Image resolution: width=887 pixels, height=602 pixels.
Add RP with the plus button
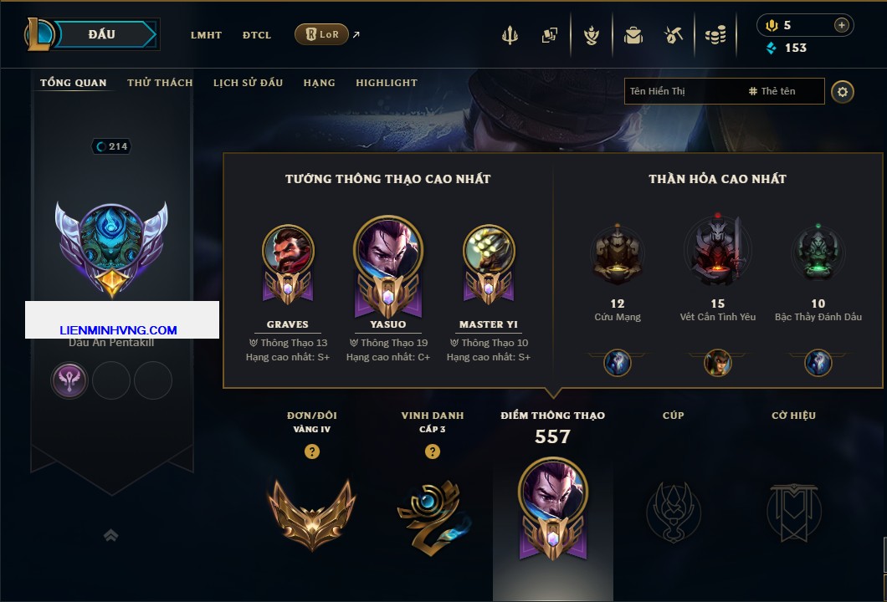tap(842, 25)
